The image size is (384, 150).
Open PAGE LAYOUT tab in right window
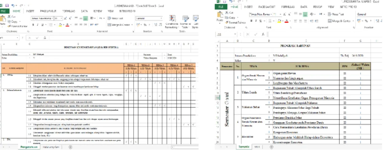267,7
